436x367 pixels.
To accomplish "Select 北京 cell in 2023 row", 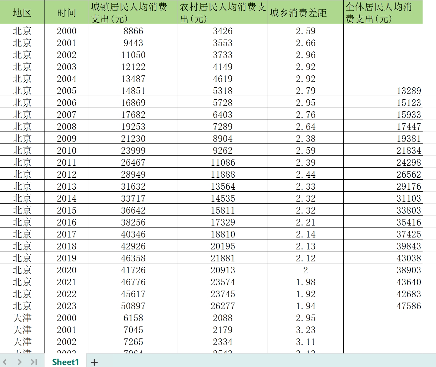I will click(x=22, y=306).
